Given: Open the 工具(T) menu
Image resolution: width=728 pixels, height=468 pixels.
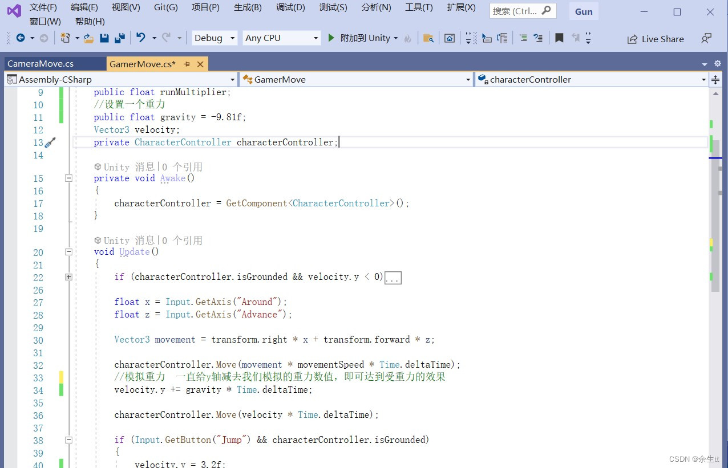Looking at the screenshot, I should click(419, 7).
